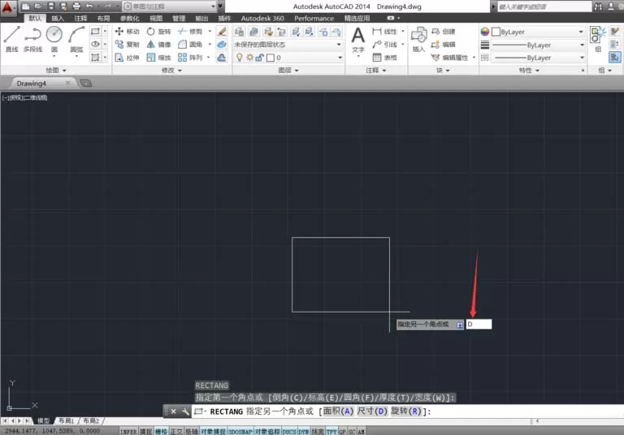624x435 pixels.
Task: Click the Save icon in quick access toolbar
Action: click(51, 6)
